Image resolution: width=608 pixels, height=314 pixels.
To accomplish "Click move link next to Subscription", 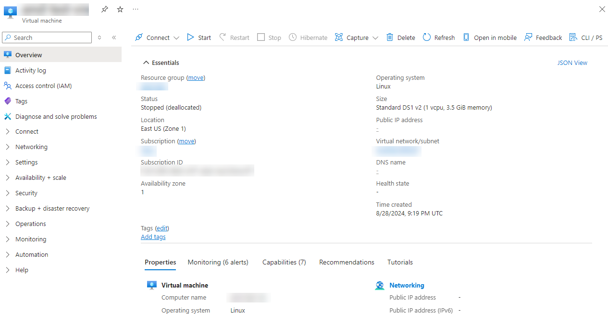I will [186, 141].
